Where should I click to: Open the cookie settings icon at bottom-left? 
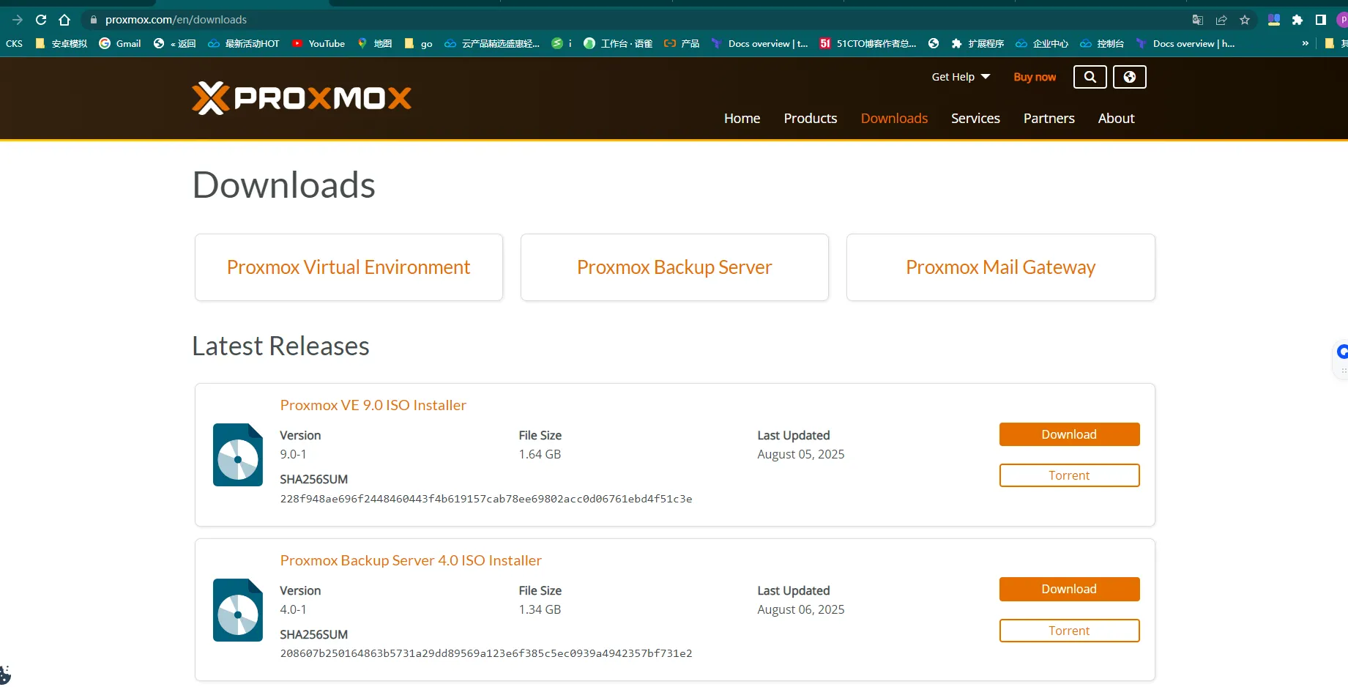pos(5,675)
